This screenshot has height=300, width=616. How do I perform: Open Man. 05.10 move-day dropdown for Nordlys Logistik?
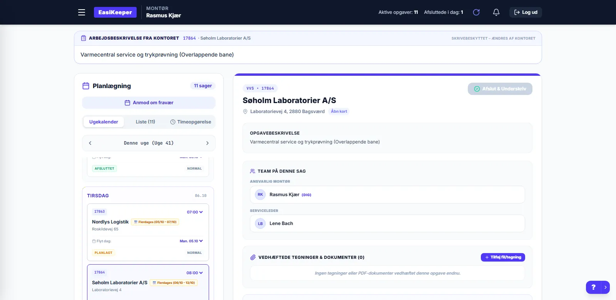click(x=191, y=241)
